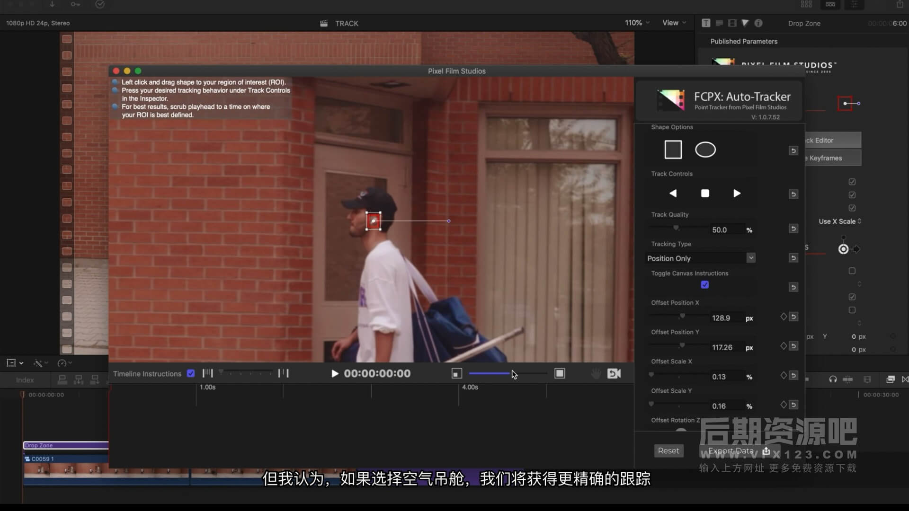The height and width of the screenshot is (511, 909).
Task: Stop tracking with the square button
Action: coord(705,193)
